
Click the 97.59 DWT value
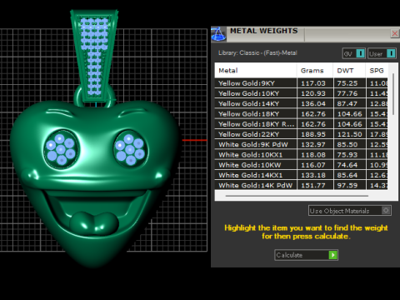(x=347, y=185)
